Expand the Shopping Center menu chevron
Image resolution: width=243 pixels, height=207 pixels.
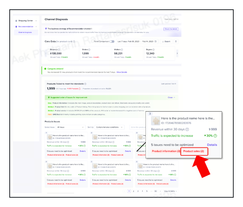[36, 21]
